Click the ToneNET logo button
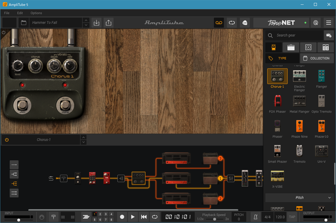 [281, 23]
